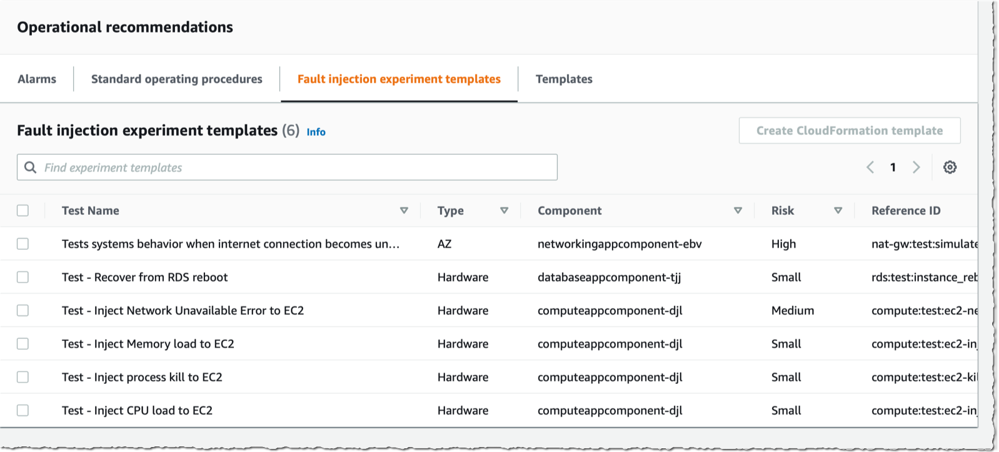
Task: Switch to the Alarms tab
Action: pyautogui.click(x=37, y=79)
